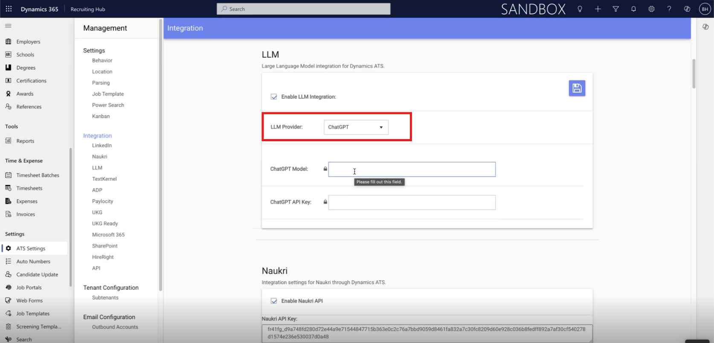
Task: Open SharePoint integration settings
Action: click(x=104, y=246)
